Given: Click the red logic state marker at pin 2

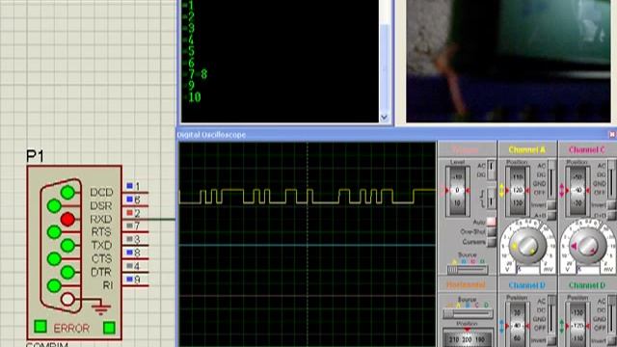Looking at the screenshot, I should [x=129, y=213].
